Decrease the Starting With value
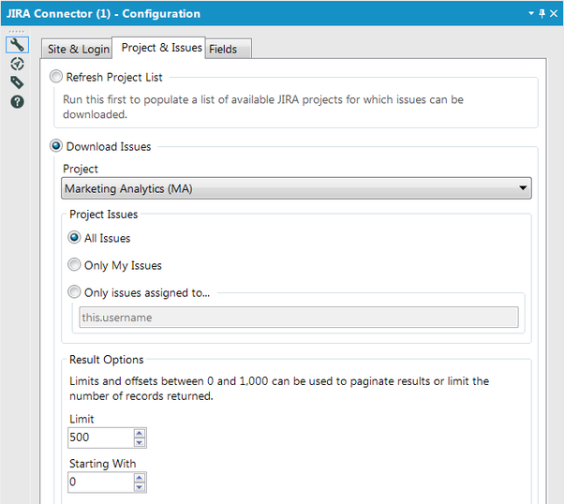Image resolution: width=564 pixels, height=504 pixels. pyautogui.click(x=140, y=487)
